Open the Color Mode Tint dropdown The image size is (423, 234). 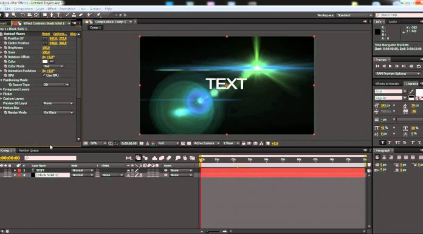[53, 66]
